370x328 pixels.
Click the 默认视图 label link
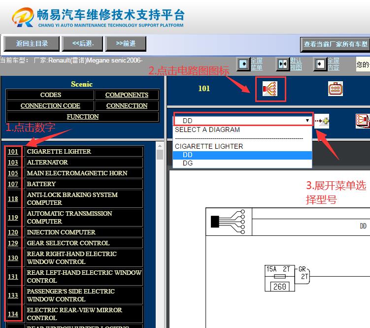pyautogui.click(x=296, y=64)
